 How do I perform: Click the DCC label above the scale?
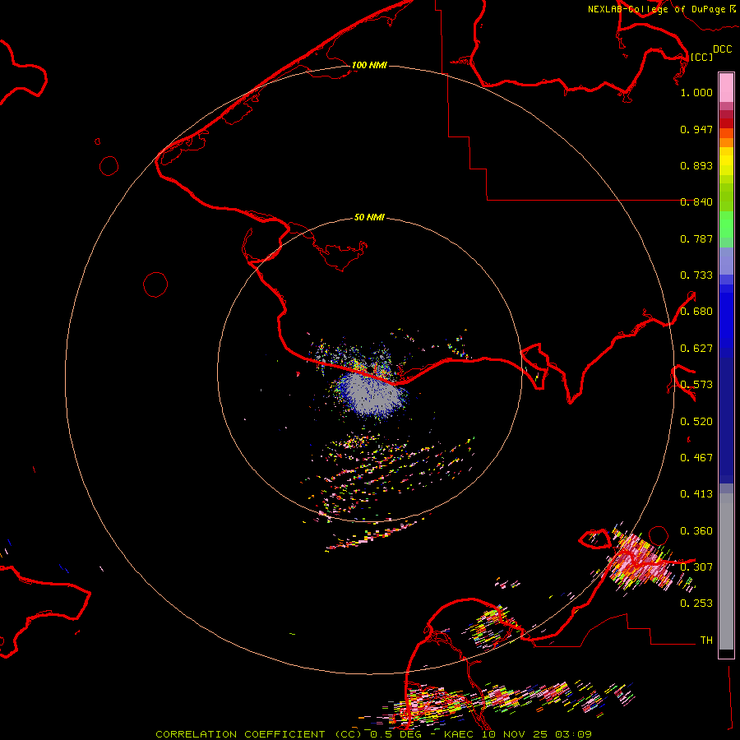[722, 49]
